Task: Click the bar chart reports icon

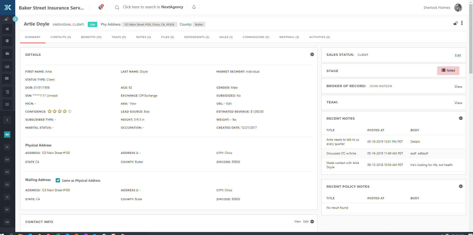Action: [7, 66]
